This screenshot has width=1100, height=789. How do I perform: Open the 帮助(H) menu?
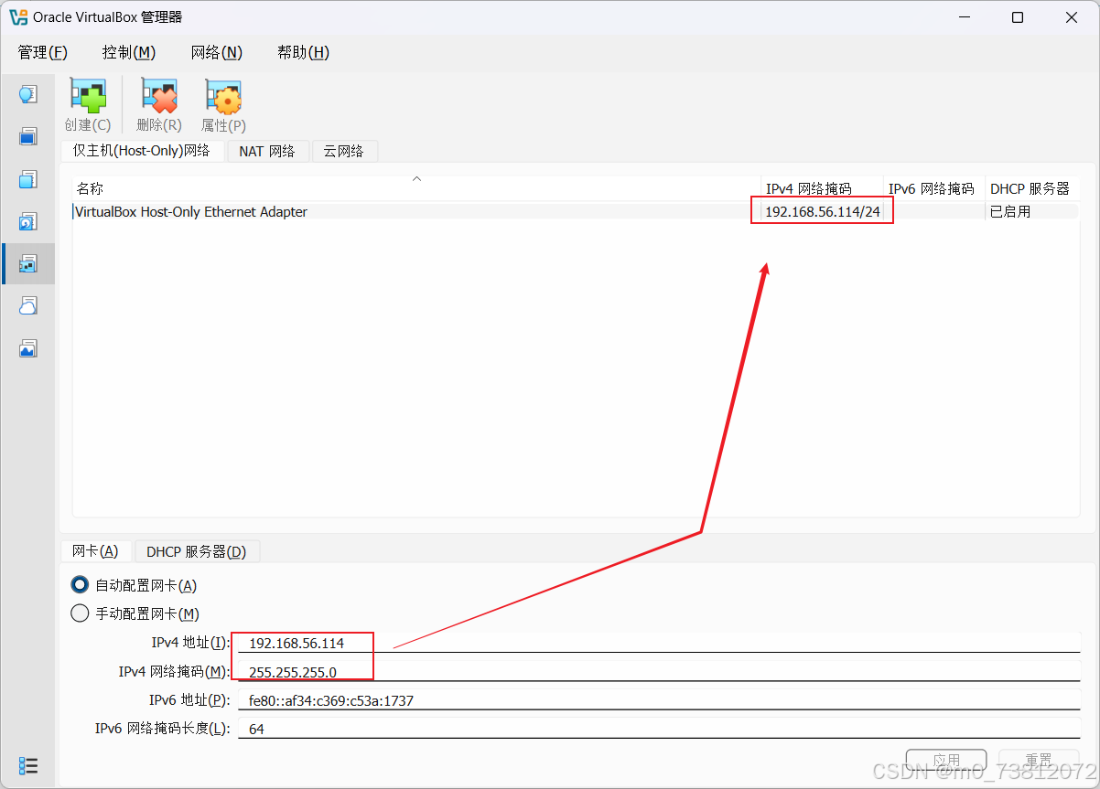(303, 52)
